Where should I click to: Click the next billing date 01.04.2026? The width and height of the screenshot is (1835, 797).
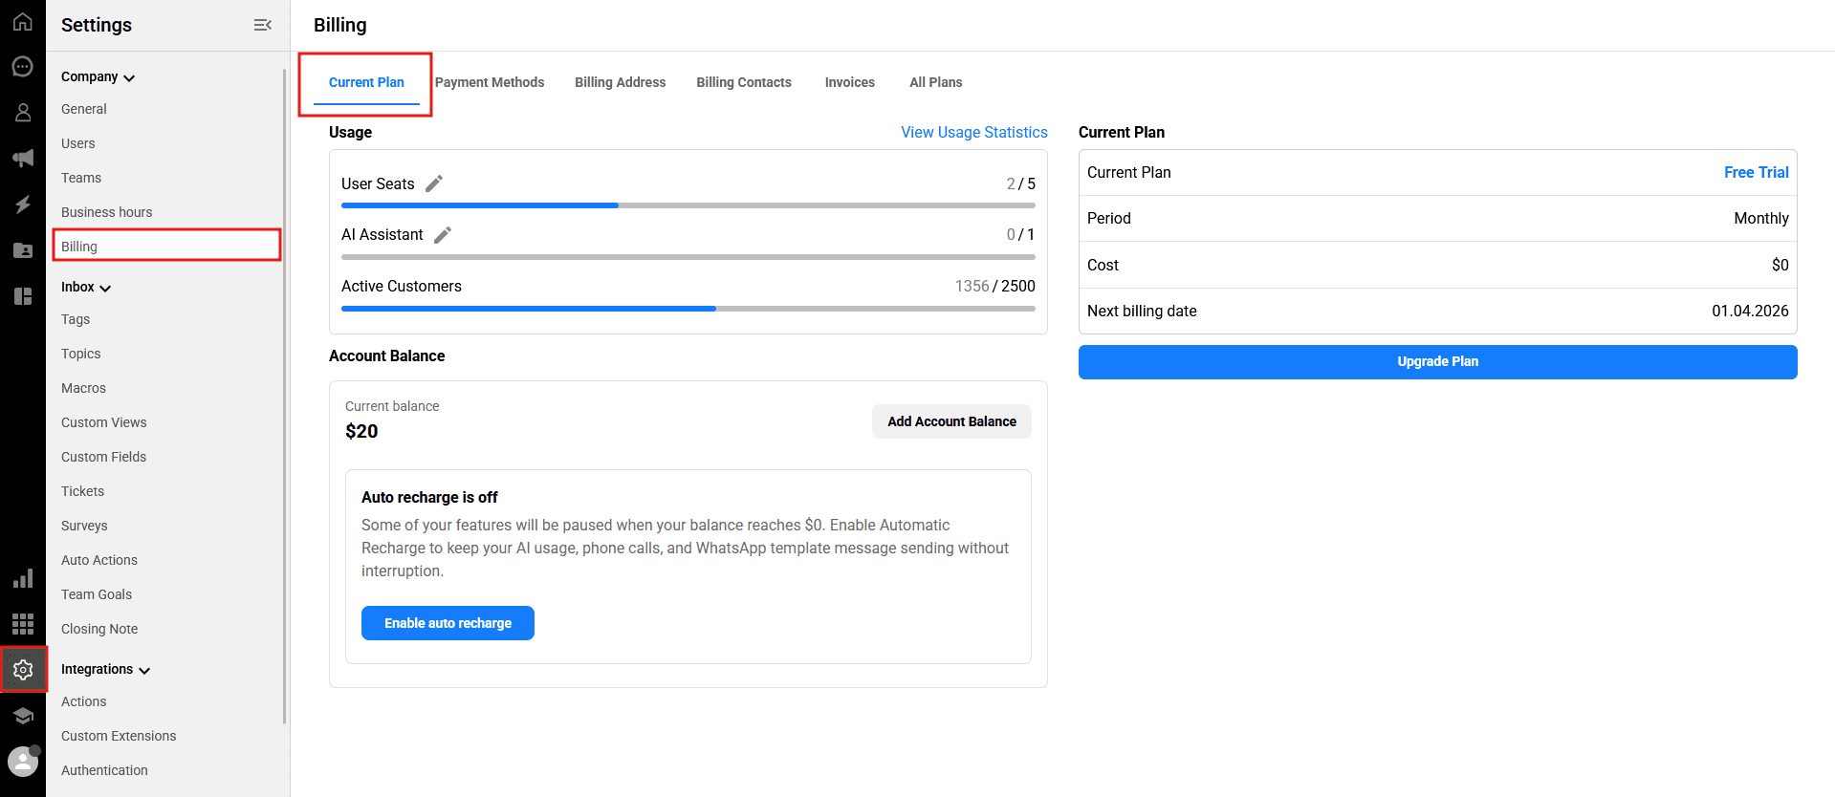coord(1750,311)
